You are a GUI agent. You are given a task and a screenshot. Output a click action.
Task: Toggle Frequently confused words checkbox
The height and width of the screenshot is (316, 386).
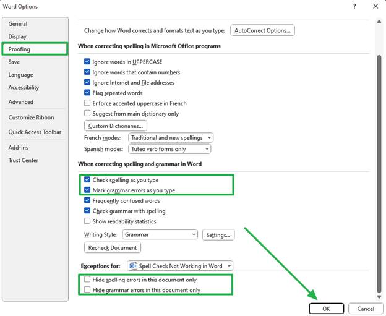(87, 200)
